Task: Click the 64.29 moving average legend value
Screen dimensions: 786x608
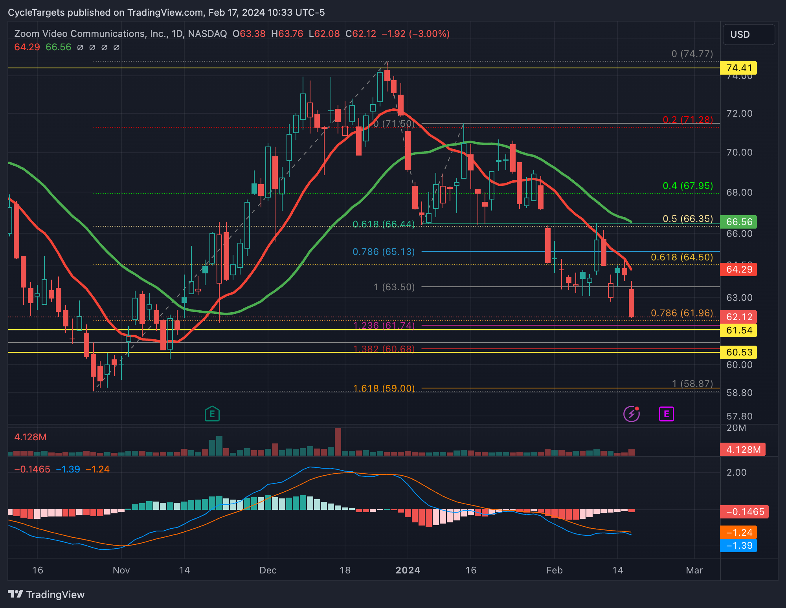Action: click(x=27, y=47)
